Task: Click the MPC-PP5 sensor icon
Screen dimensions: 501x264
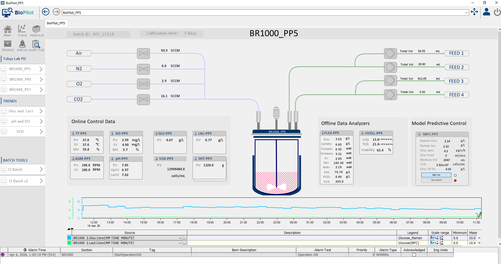Action: point(419,134)
